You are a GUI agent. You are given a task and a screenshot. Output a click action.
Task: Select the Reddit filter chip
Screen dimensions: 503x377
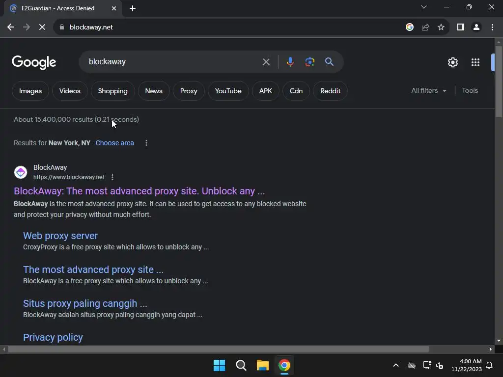[330, 91]
